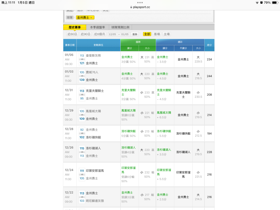Open 曼斐斯灰熊 team link
Screen dimensions: 280x210
coord(93,55)
